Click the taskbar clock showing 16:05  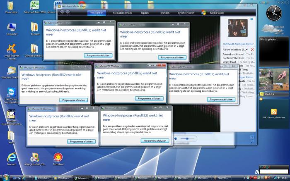tap(285, 178)
